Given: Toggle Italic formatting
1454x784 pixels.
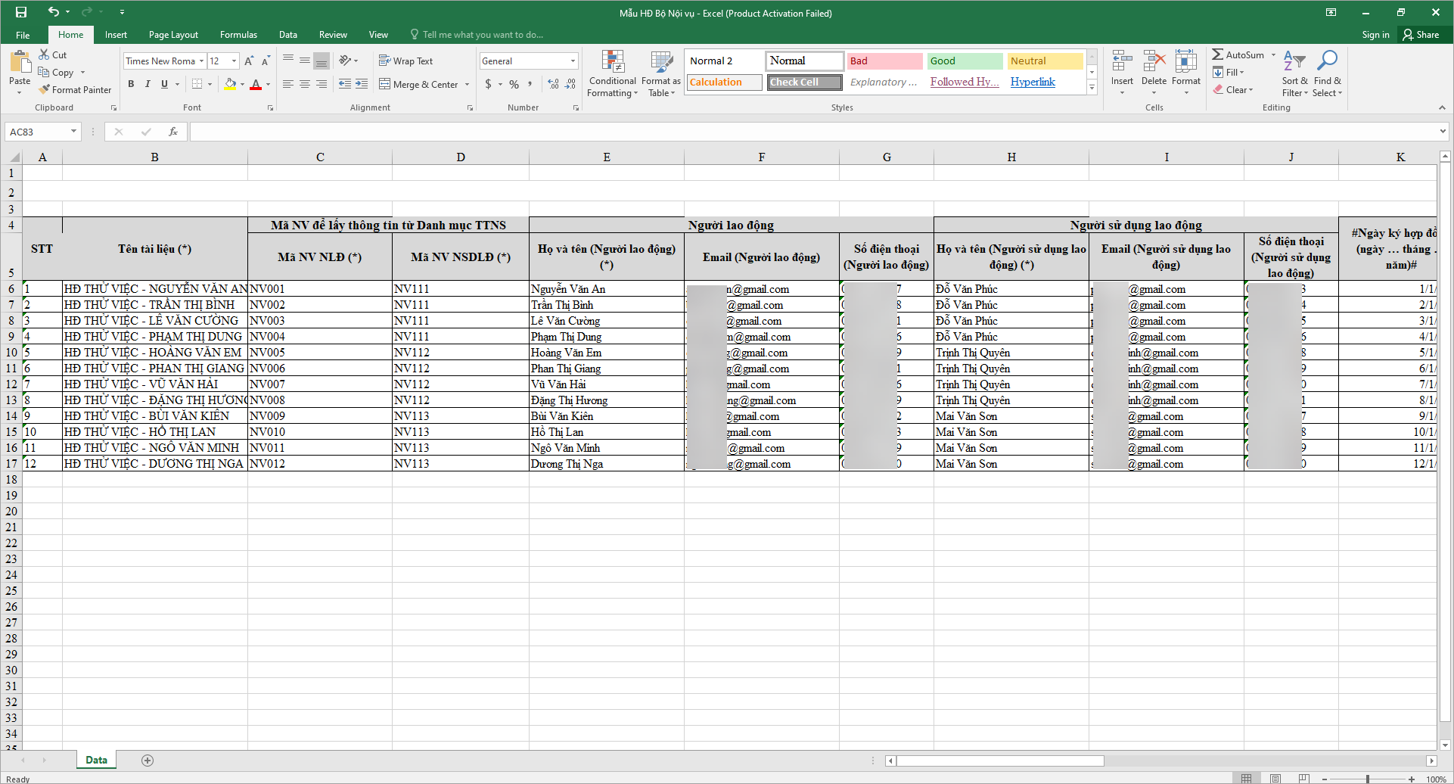Looking at the screenshot, I should [148, 84].
